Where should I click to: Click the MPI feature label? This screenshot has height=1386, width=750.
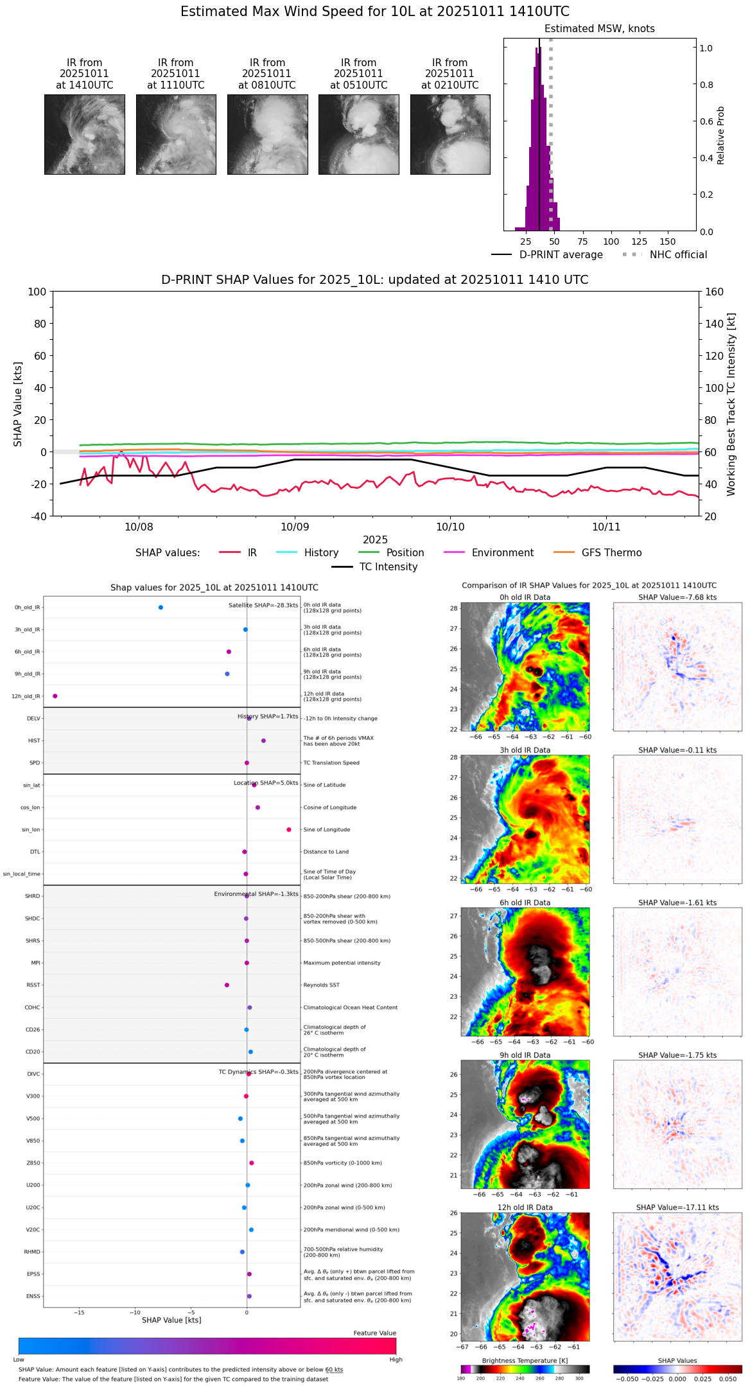(36, 963)
